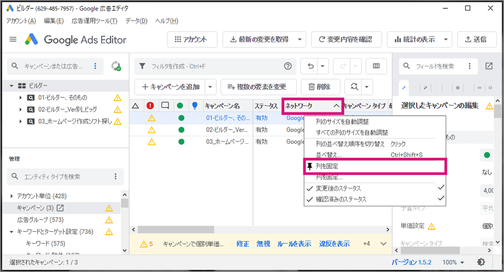Viewport: 504px width, 272px height.
Task: Click the table horizontal scrollbar thumb
Action: [x=176, y=229]
